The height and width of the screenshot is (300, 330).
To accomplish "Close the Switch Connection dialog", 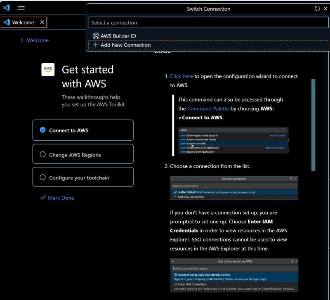I will pyautogui.click(x=325, y=9).
